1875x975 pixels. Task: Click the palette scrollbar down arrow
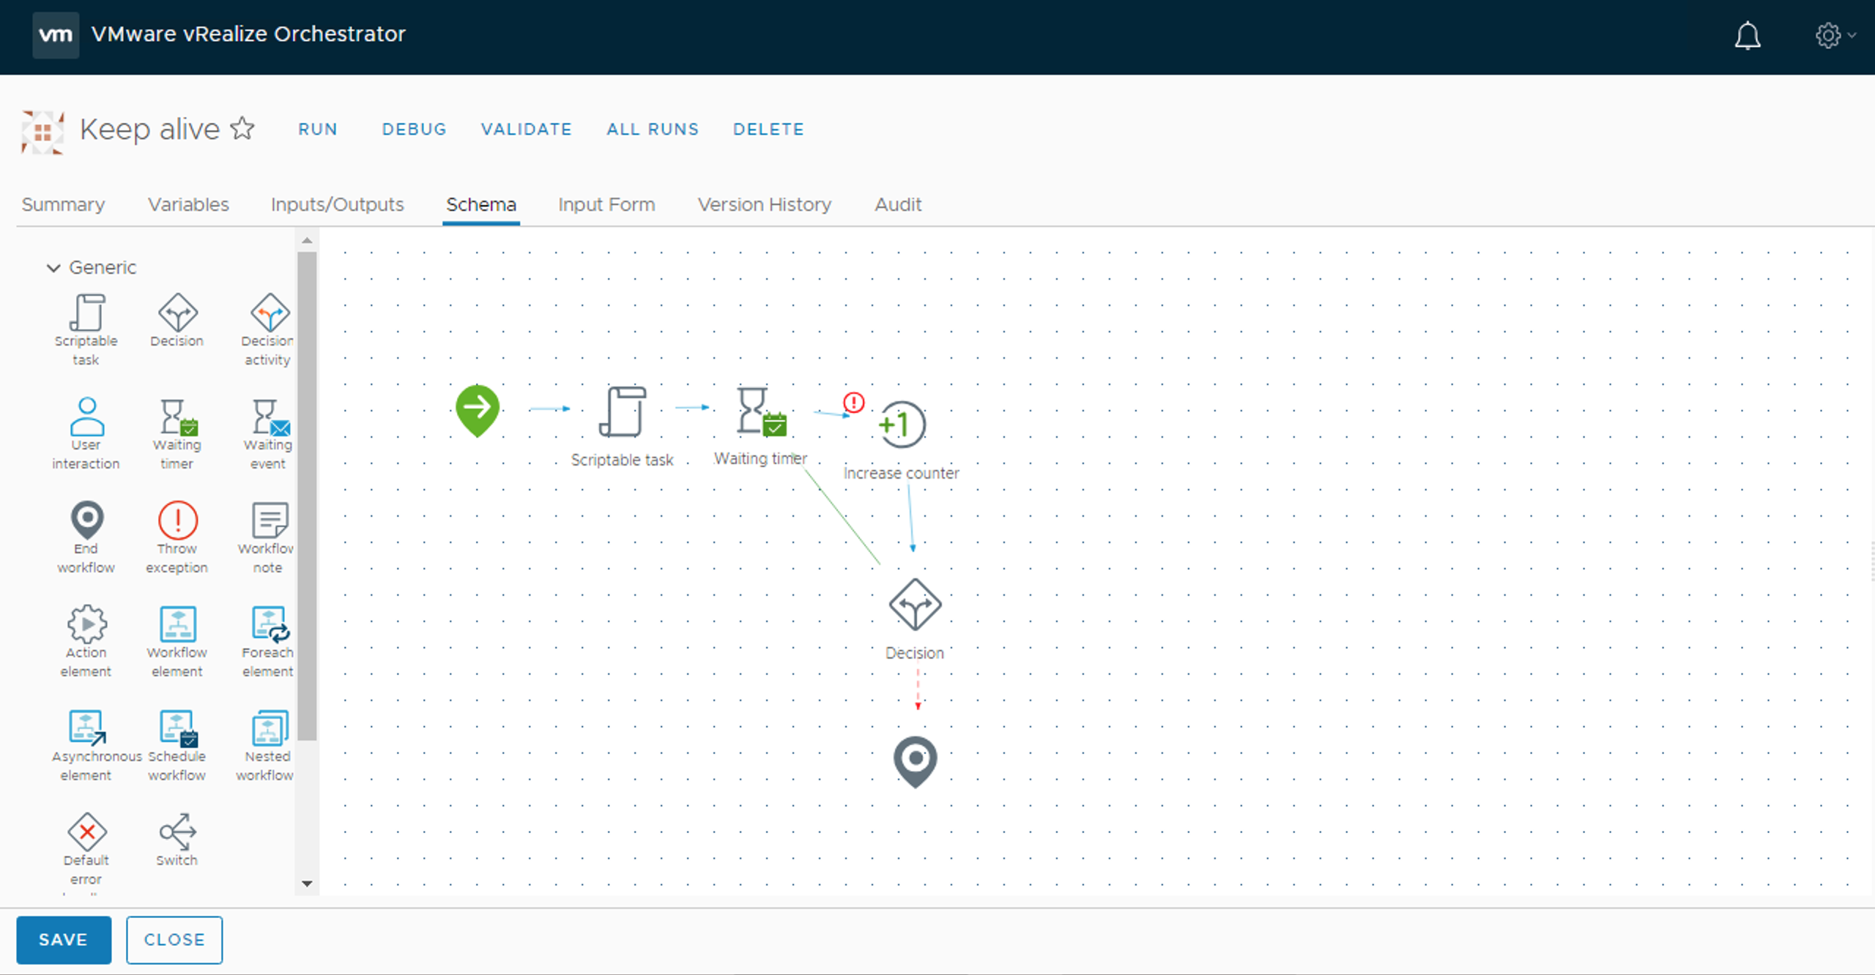[x=307, y=884]
